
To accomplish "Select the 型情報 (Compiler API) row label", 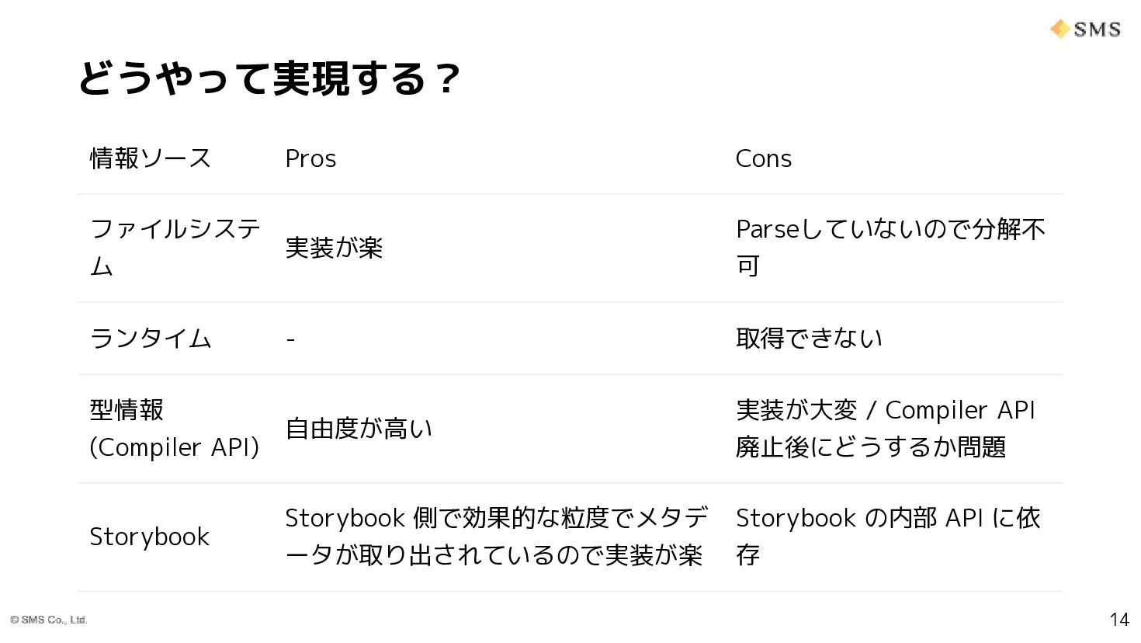I will 174,428.
